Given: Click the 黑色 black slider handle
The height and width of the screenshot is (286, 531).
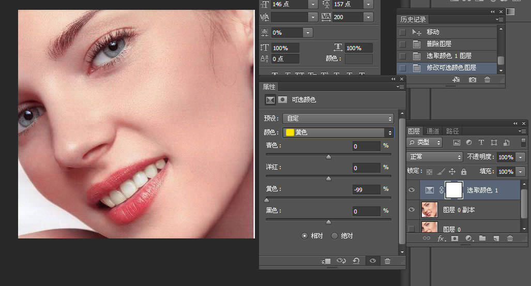Looking at the screenshot, I should pyautogui.click(x=328, y=222).
